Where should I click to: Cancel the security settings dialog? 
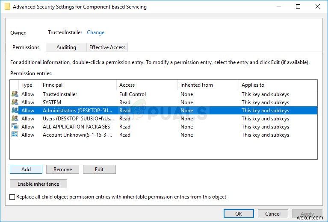coord(273,214)
